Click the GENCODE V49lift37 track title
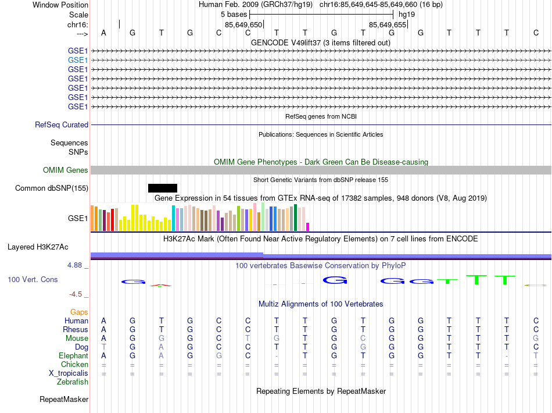Viewport: 552px width, 413px height. point(321,42)
